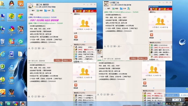Click 发送(S) button in 520重口味

tap(142, 58)
